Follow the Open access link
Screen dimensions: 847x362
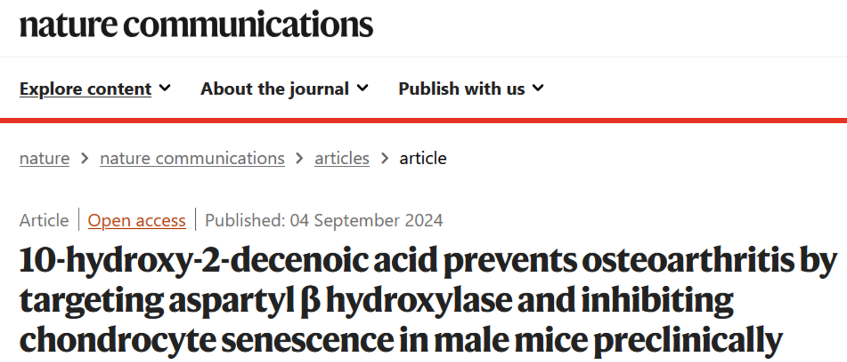click(137, 221)
